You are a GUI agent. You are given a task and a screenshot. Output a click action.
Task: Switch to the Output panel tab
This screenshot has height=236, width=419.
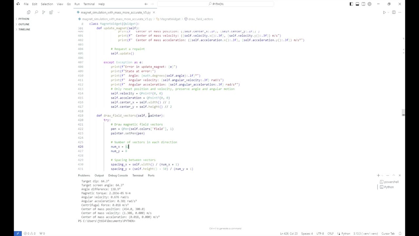[99, 175]
